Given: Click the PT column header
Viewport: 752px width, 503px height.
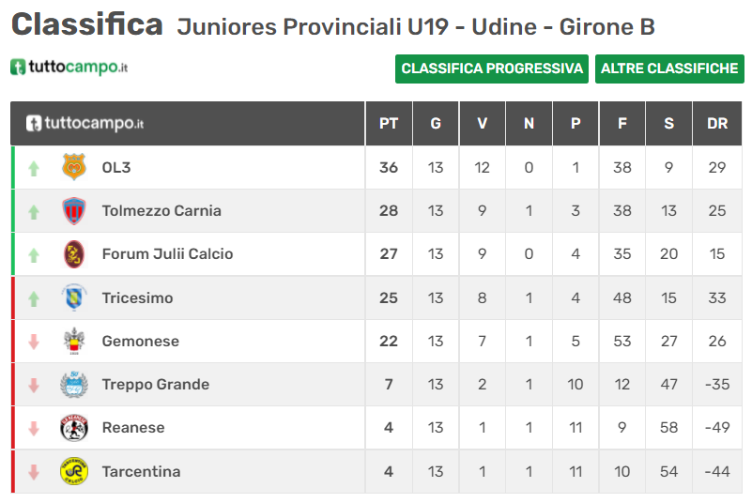Looking at the screenshot, I should click(x=389, y=123).
